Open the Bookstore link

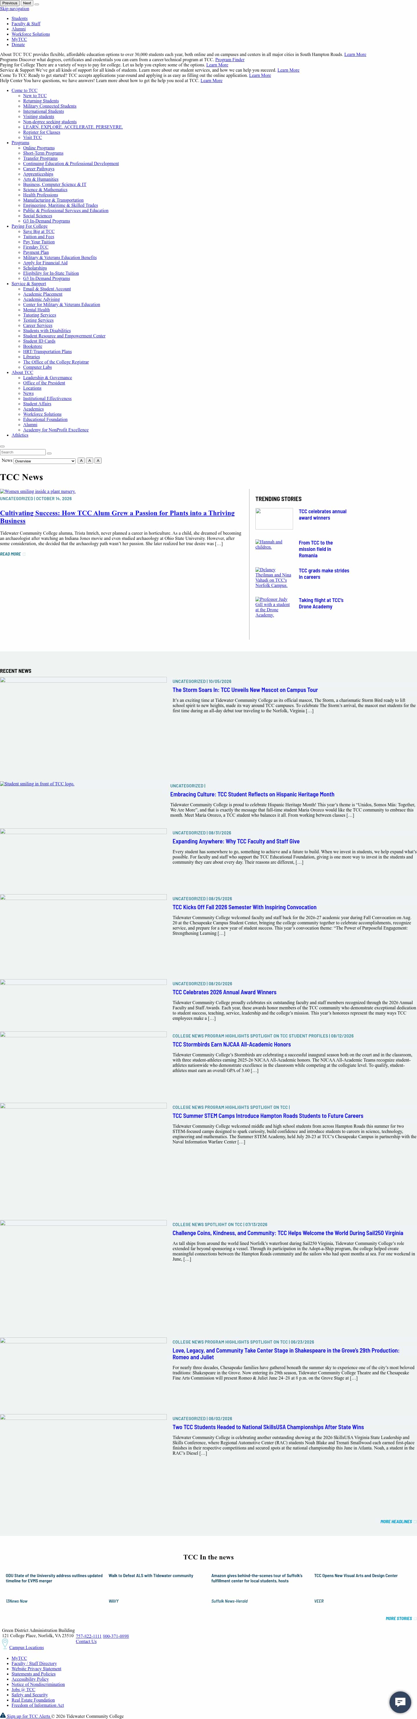tap(33, 346)
